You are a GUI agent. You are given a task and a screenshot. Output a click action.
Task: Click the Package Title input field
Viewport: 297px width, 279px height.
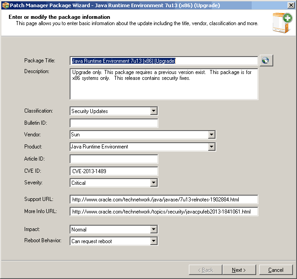(164, 61)
